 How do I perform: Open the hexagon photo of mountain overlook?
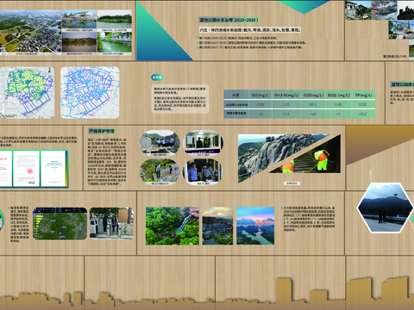[385, 208]
